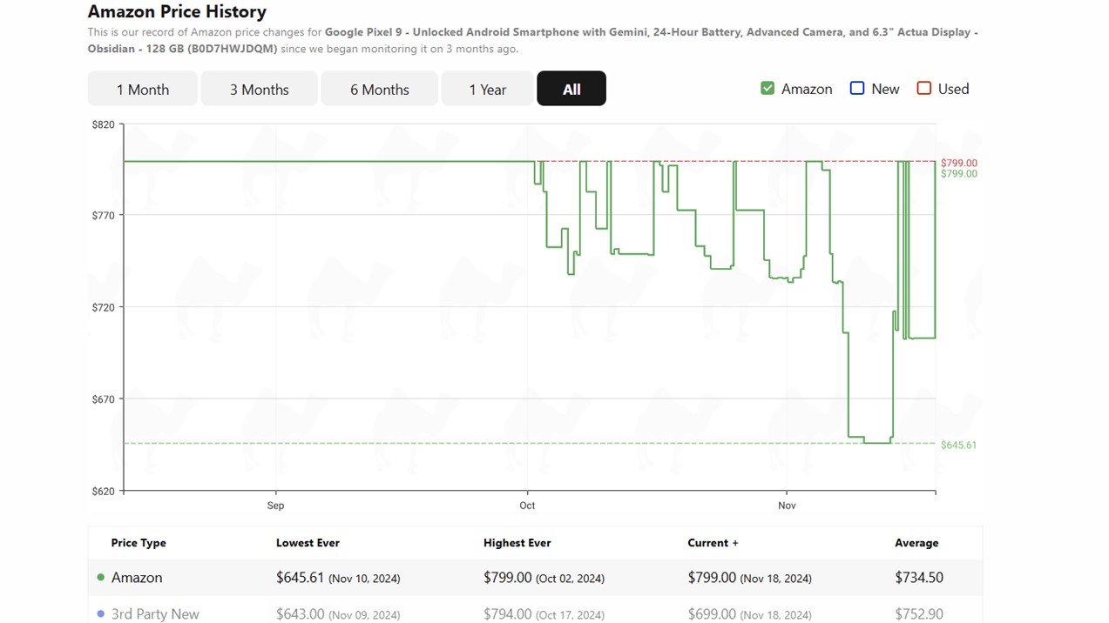
Task: Click the red $799.00 chart label
Action: pos(958,163)
